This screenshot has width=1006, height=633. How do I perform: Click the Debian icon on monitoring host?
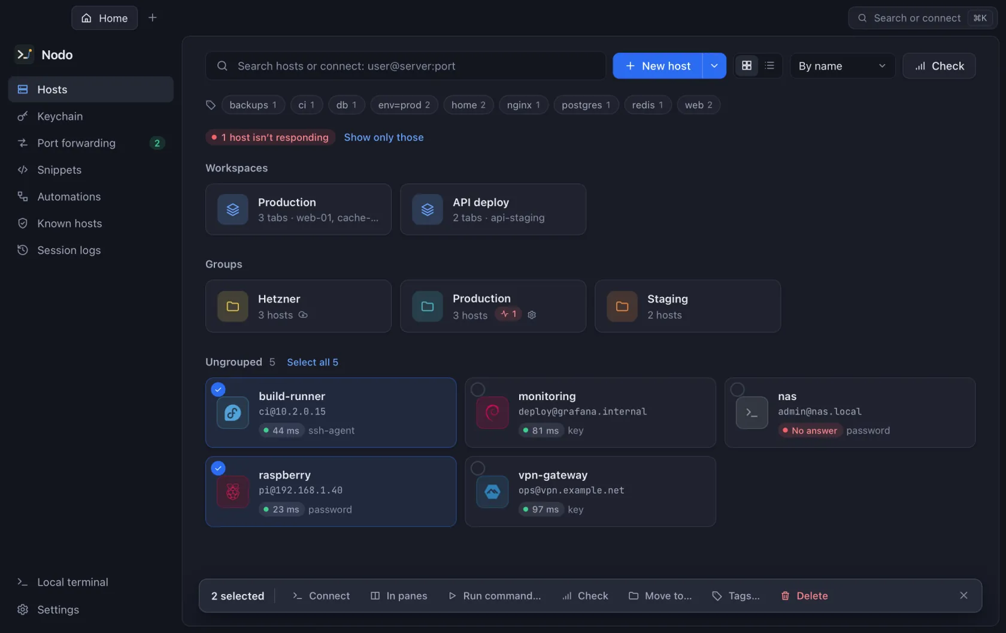pos(492,413)
